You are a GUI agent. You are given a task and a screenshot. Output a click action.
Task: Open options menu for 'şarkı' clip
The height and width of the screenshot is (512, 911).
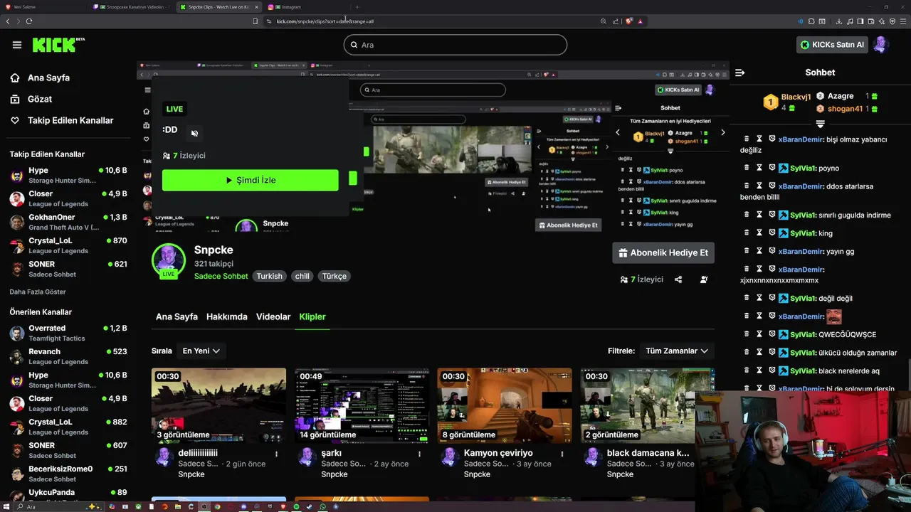pyautogui.click(x=419, y=454)
